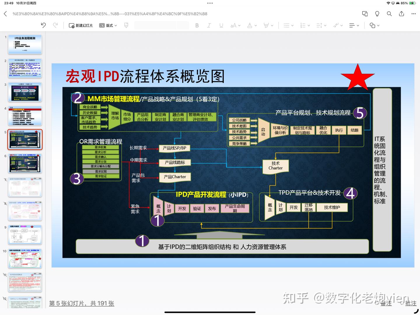Click the Undo icon in the toolbar
420x315 pixels.
click(43, 25)
